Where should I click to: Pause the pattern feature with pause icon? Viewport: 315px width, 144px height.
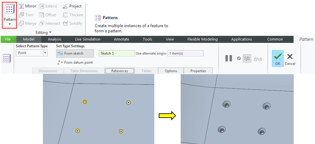coord(229,58)
